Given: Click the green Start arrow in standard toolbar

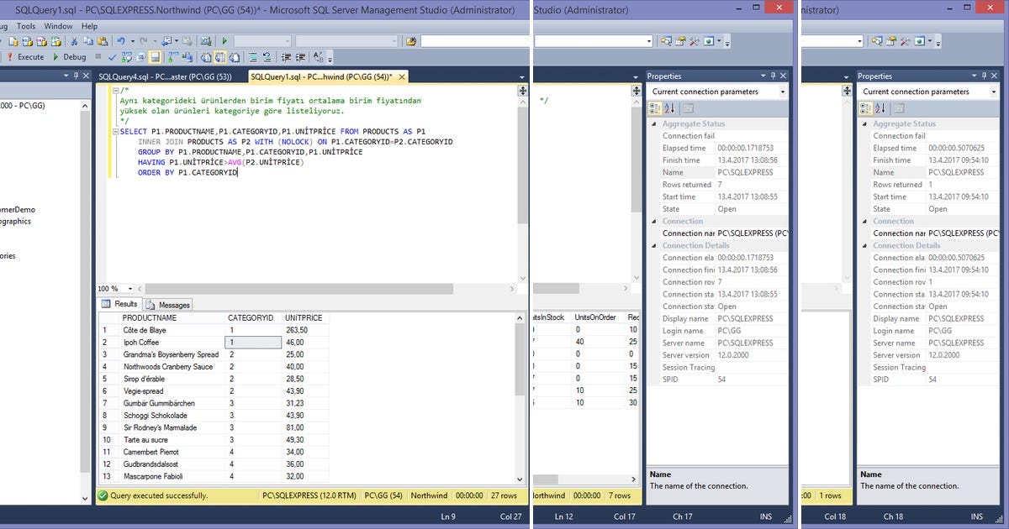Looking at the screenshot, I should [225, 41].
